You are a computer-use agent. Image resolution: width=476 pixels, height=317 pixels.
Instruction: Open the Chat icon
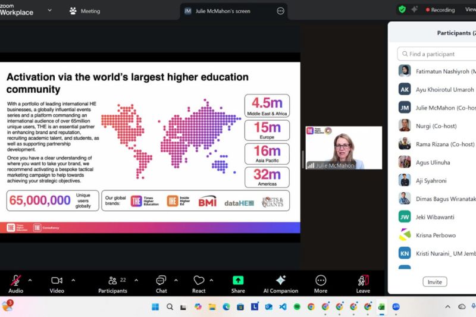point(161,280)
